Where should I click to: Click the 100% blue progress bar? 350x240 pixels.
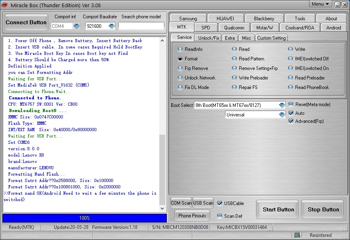point(84,218)
